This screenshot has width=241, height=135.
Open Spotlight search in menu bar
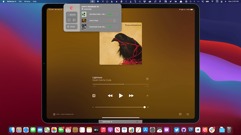(190, 1)
